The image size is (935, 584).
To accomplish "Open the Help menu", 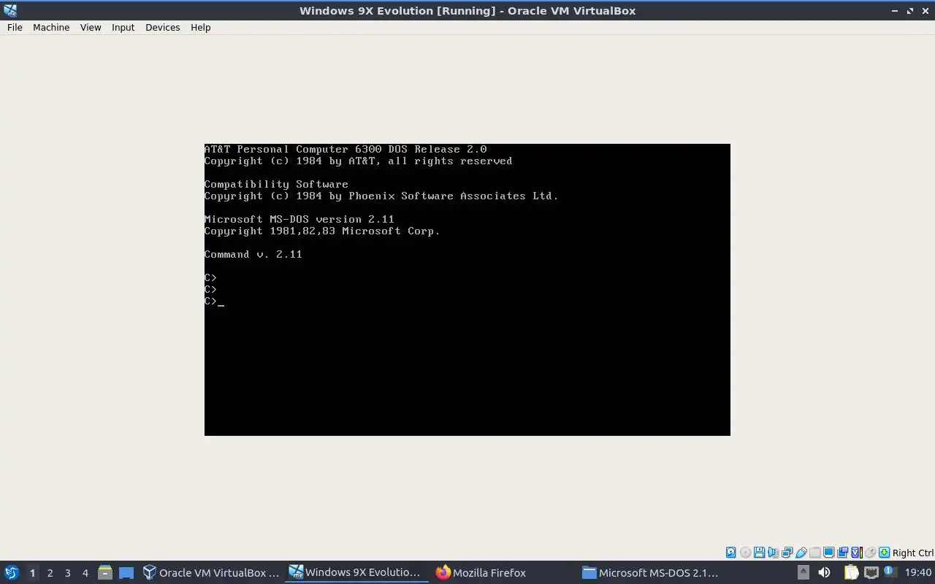I will tap(200, 27).
